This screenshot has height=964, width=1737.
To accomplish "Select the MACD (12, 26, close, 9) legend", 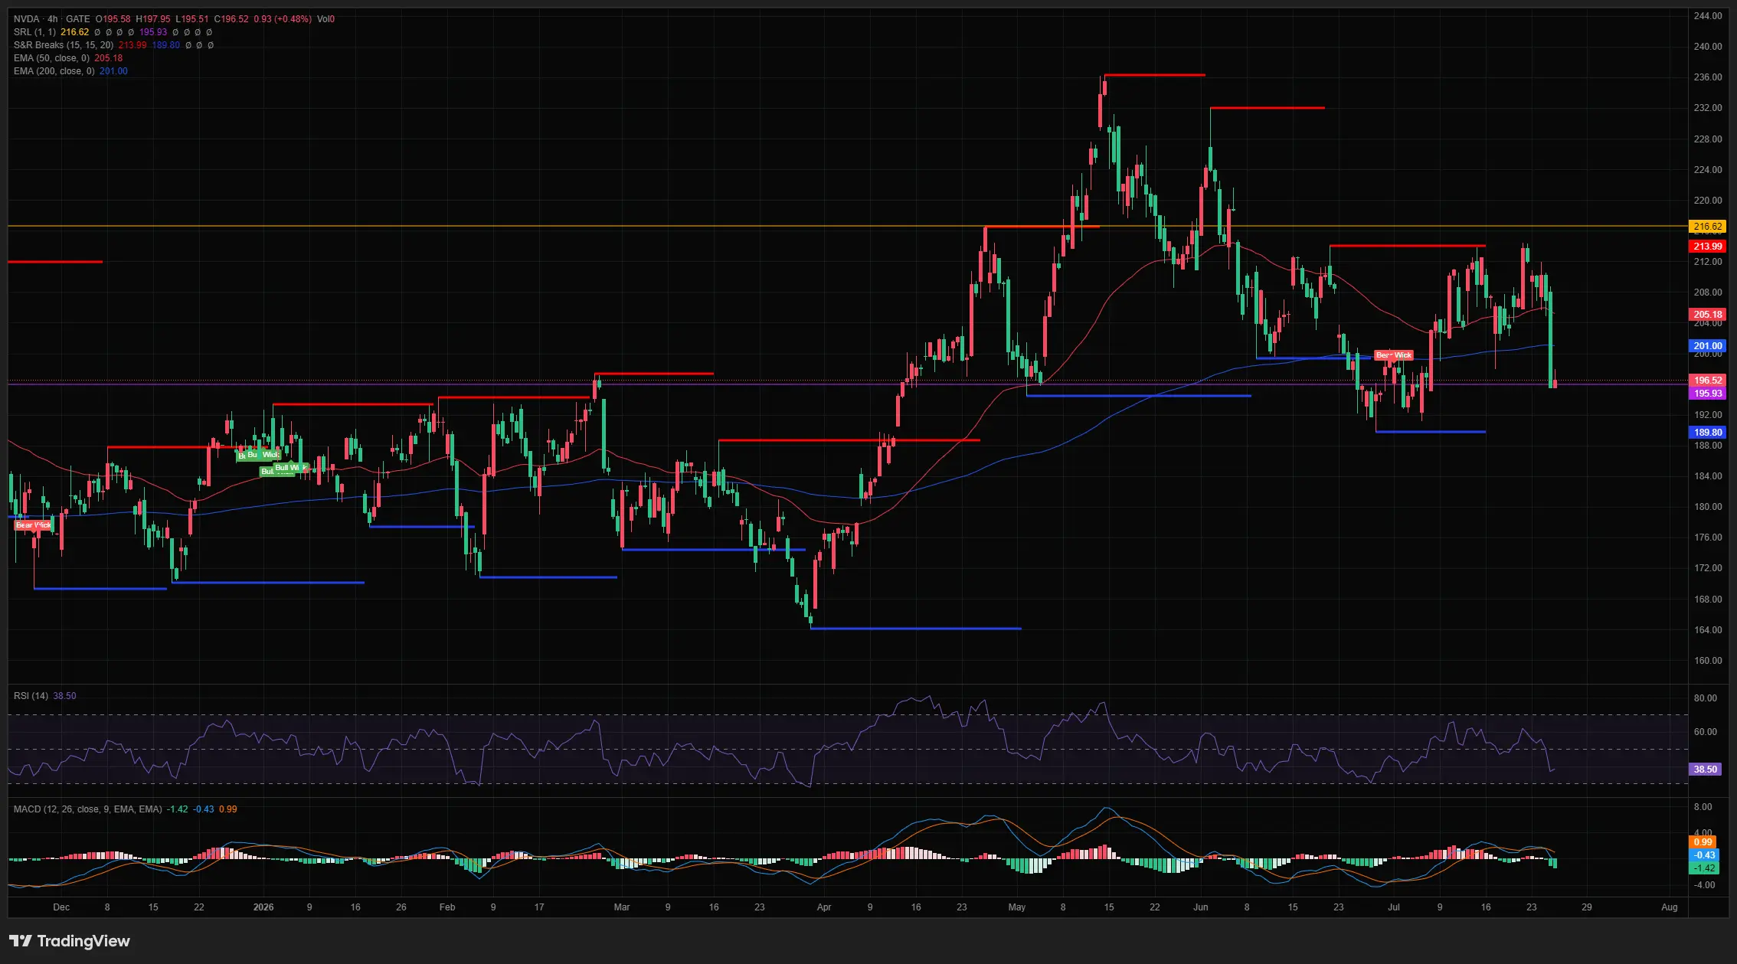I will coord(88,809).
